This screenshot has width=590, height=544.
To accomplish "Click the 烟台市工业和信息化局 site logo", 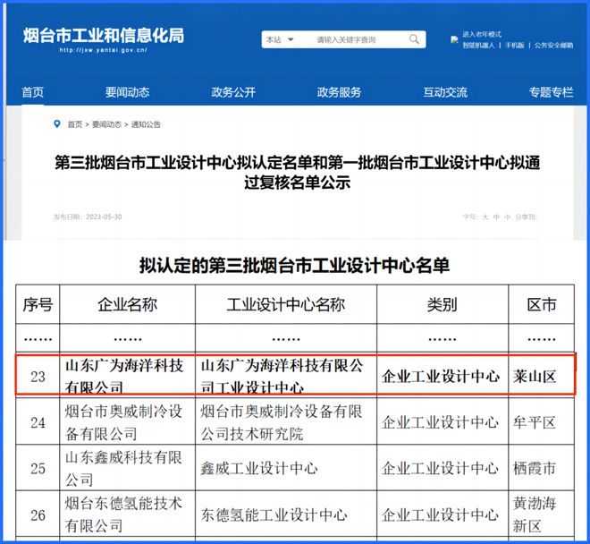I will pos(104,39).
